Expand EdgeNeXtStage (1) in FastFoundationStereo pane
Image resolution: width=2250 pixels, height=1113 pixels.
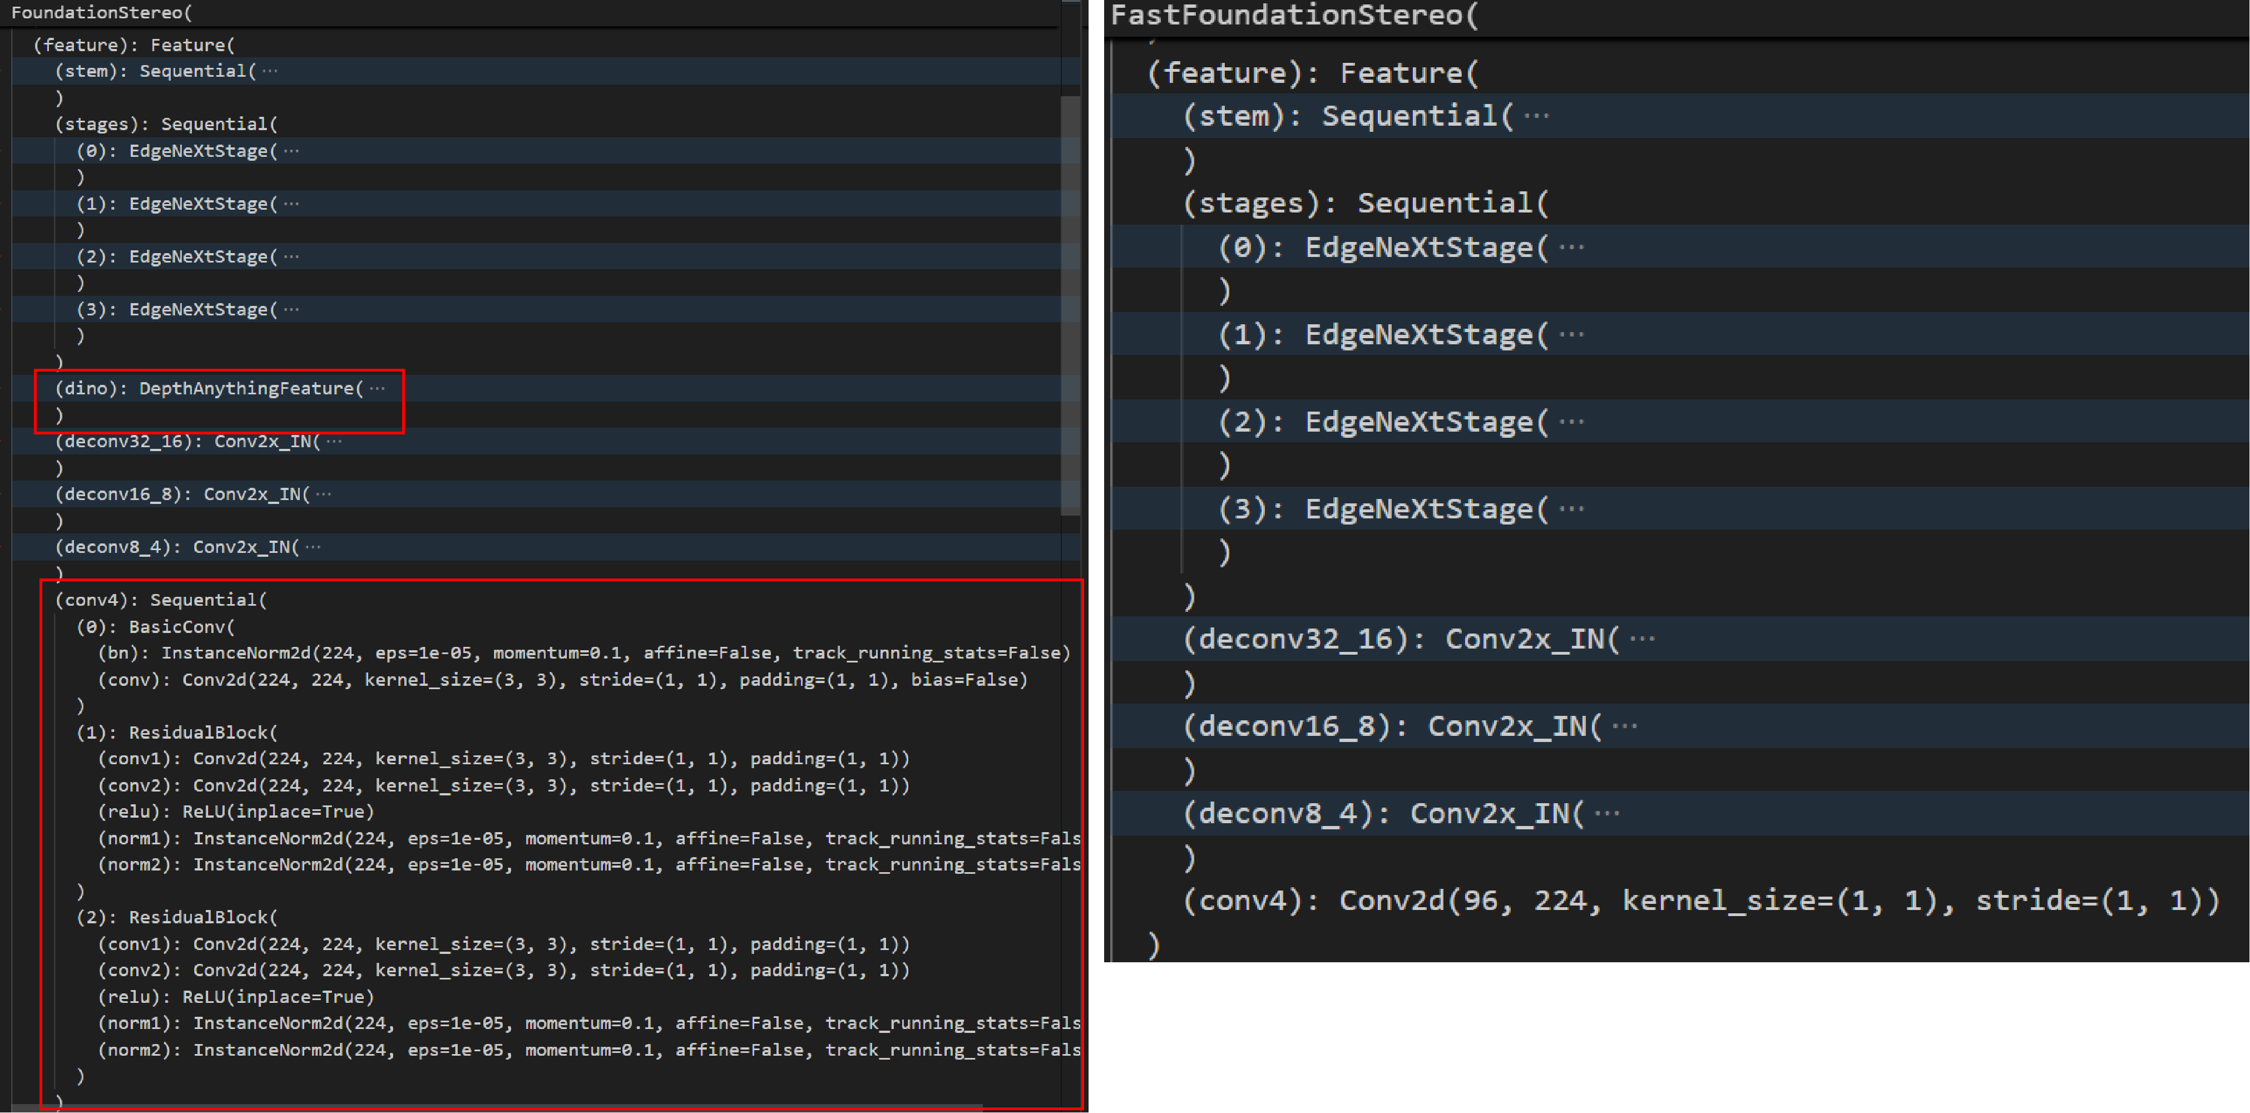click(x=1571, y=335)
